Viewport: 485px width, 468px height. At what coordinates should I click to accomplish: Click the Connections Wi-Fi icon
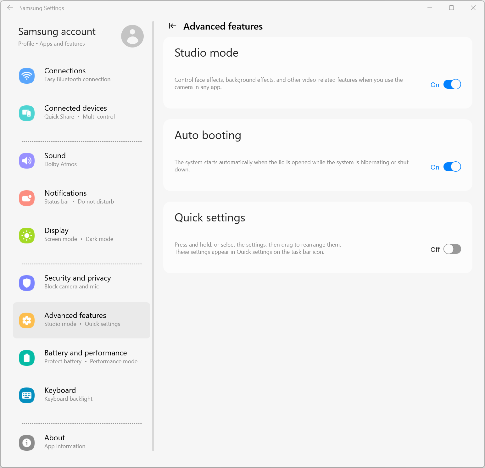(27, 76)
